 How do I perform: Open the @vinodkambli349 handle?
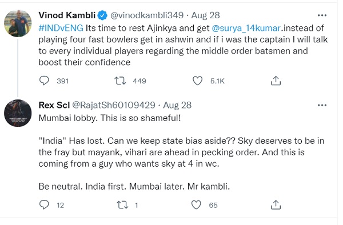pyautogui.click(x=147, y=15)
